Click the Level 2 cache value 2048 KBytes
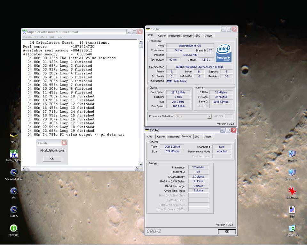307x245 pixels. click(x=221, y=101)
